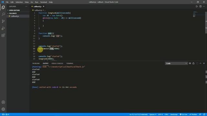This screenshot has width=207, height=116.
Task: Change language mode JavaScript
Action: click(x=174, y=114)
